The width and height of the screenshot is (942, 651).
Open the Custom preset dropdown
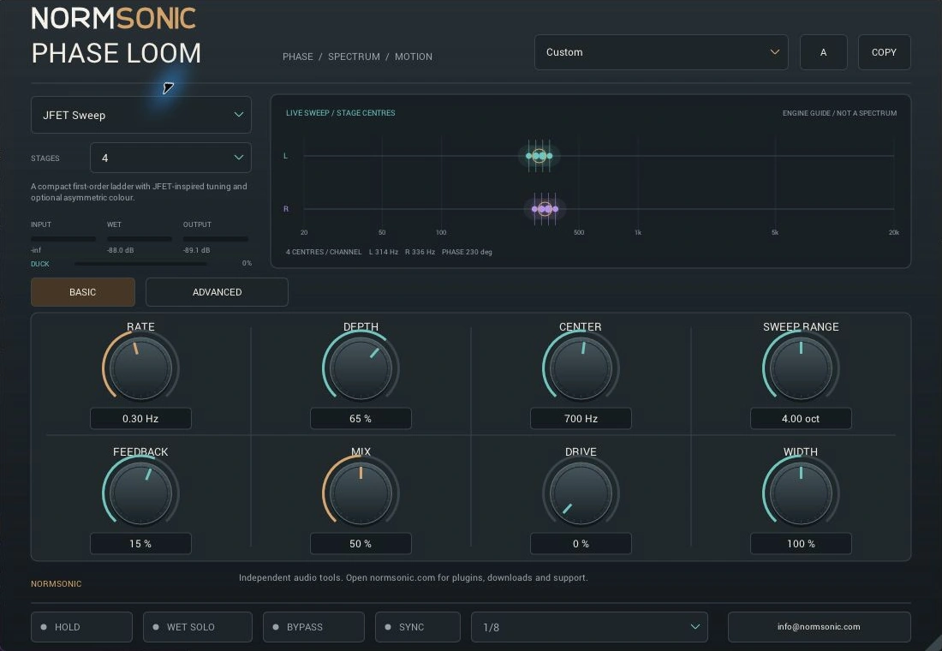tap(661, 52)
